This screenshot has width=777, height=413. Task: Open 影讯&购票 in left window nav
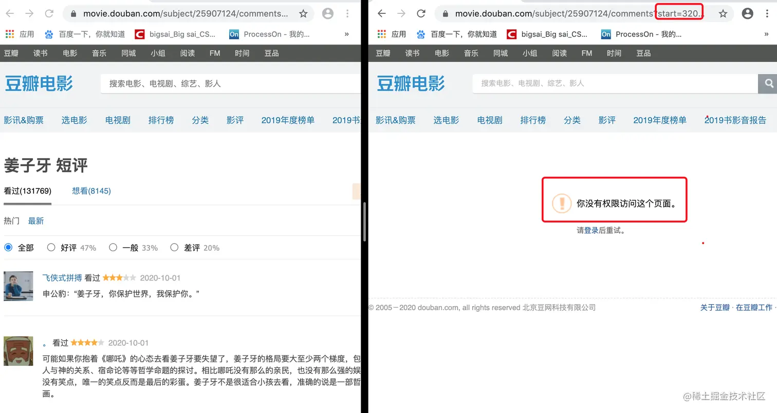click(24, 120)
